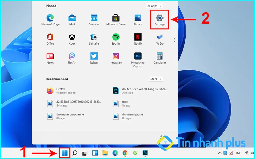Open Settings from the Start menu
255x159 pixels.
(x=160, y=20)
